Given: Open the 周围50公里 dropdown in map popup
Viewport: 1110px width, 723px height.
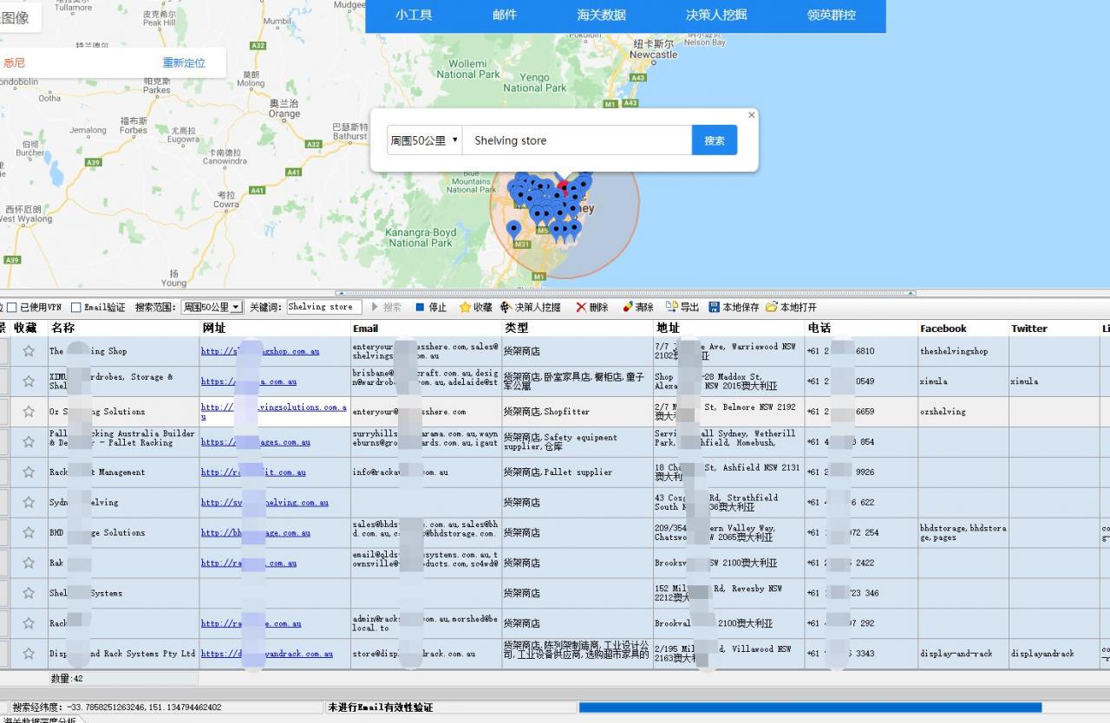Looking at the screenshot, I should 424,140.
